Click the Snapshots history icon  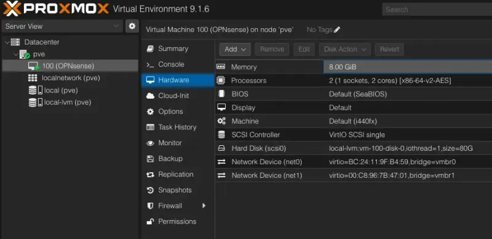coord(150,190)
